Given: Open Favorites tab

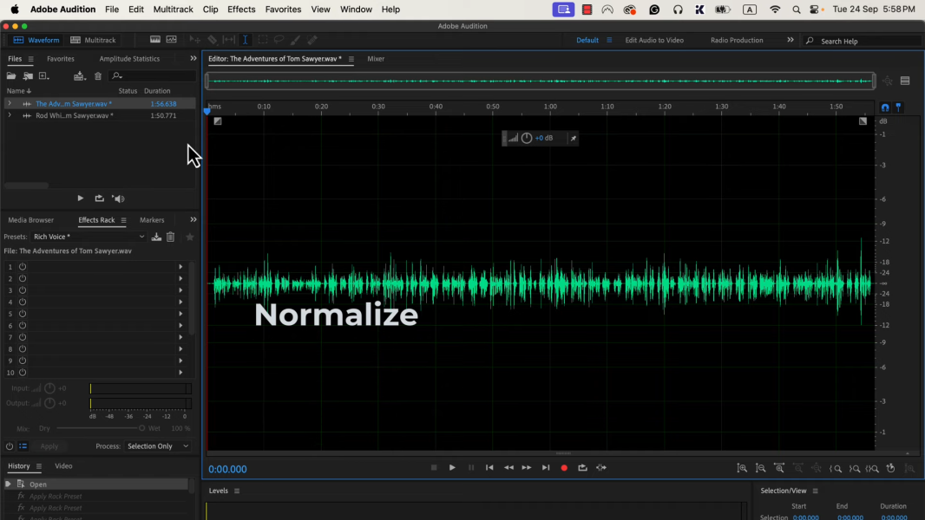Looking at the screenshot, I should tap(61, 59).
